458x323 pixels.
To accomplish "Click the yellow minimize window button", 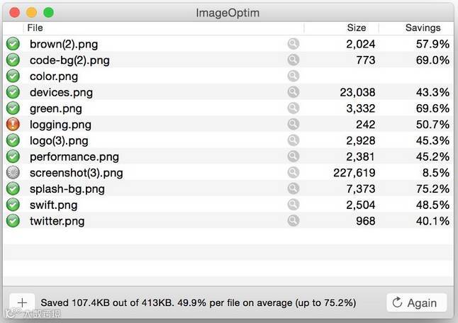I will click(31, 13).
